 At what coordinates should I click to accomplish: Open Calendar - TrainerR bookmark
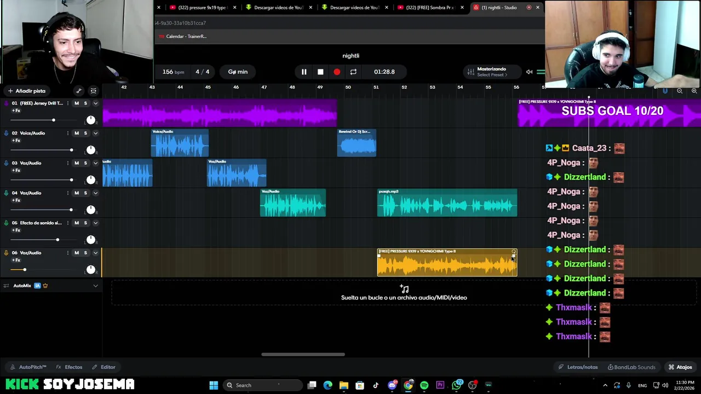click(183, 36)
